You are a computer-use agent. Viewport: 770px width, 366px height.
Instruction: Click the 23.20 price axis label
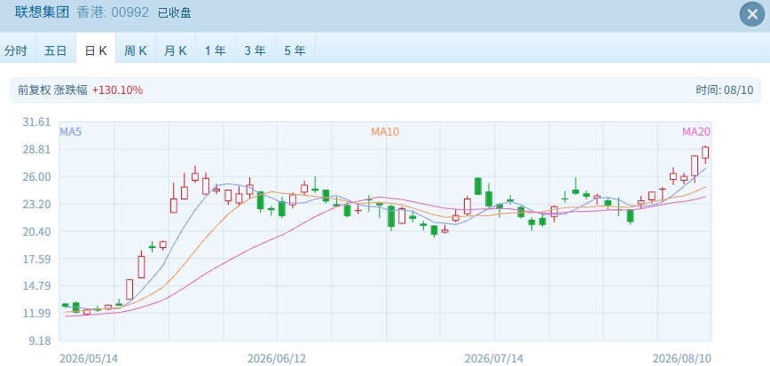(x=36, y=204)
